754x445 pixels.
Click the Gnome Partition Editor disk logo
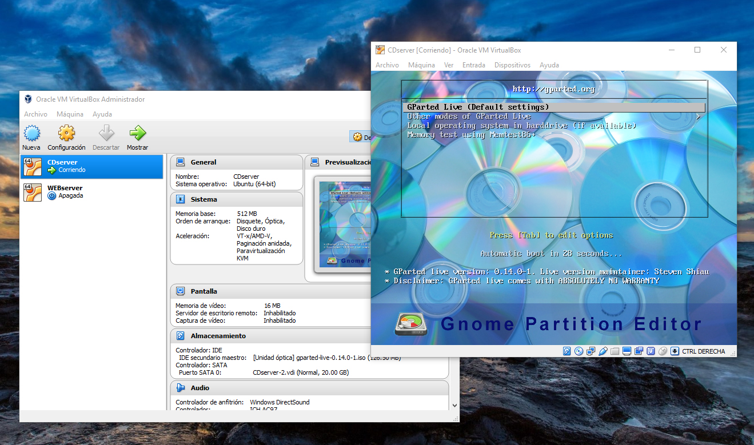411,324
